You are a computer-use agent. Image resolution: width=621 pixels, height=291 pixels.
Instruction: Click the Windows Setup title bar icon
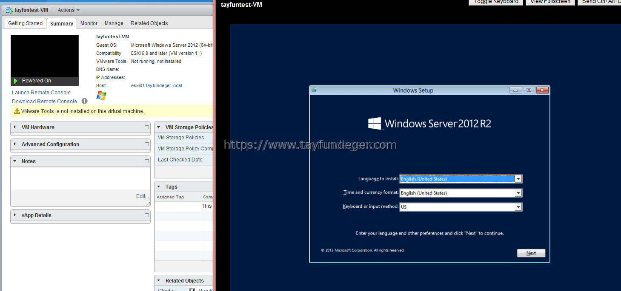point(314,90)
